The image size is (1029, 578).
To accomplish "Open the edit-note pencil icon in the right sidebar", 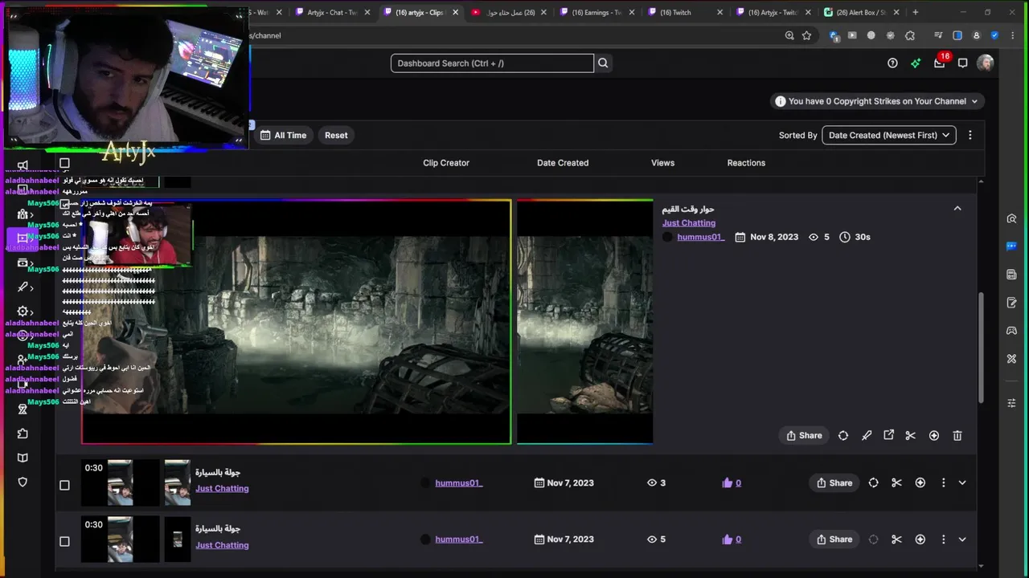I will (1011, 303).
